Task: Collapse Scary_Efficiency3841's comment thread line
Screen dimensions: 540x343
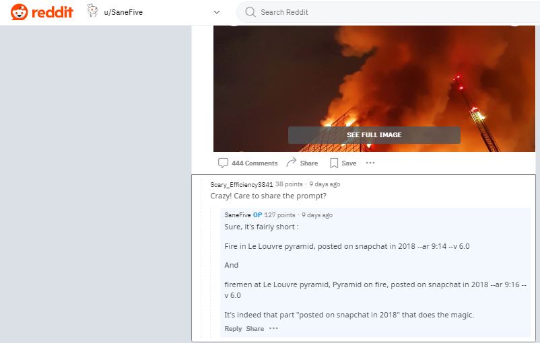Action: [x=201, y=258]
